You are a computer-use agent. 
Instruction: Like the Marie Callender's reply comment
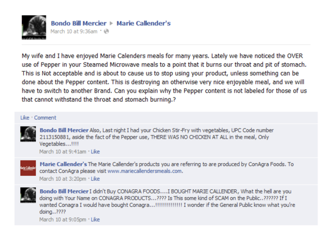[x=95, y=179]
